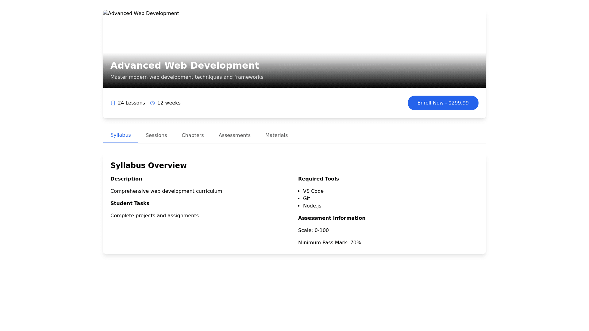This screenshot has width=589, height=331.
Task: Go to the Assessments tab
Action: point(234,135)
